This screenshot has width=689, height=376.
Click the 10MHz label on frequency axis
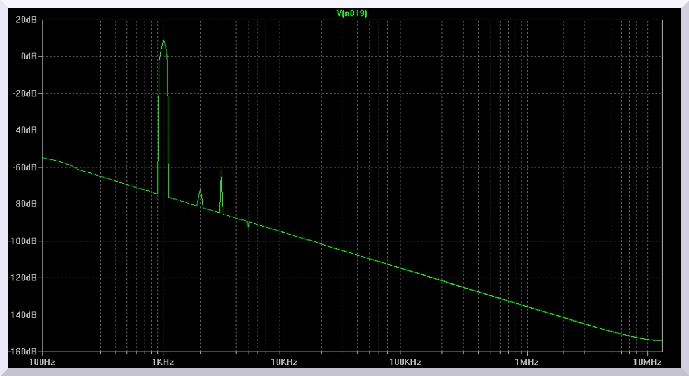647,362
